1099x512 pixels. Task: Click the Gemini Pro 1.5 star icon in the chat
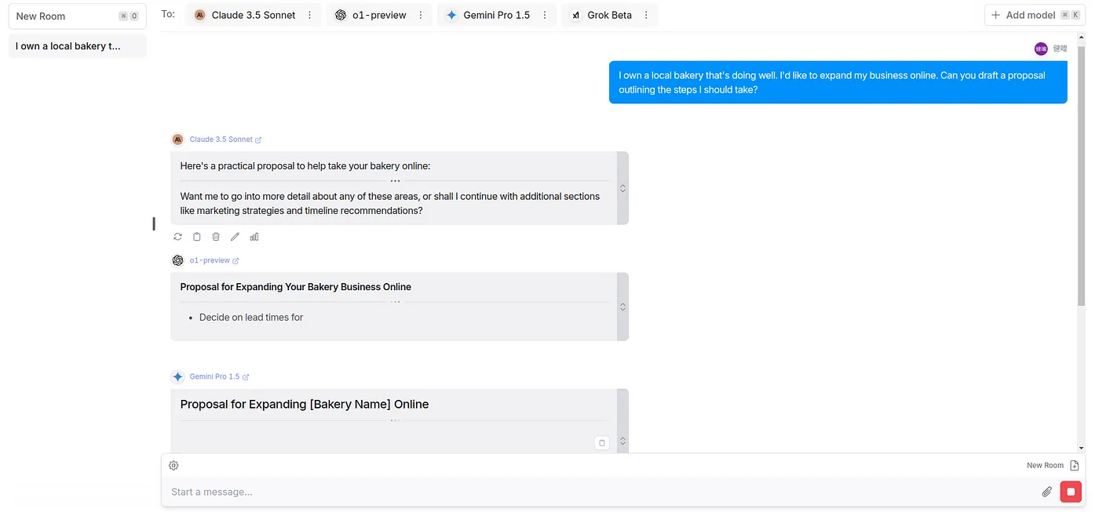click(x=177, y=377)
